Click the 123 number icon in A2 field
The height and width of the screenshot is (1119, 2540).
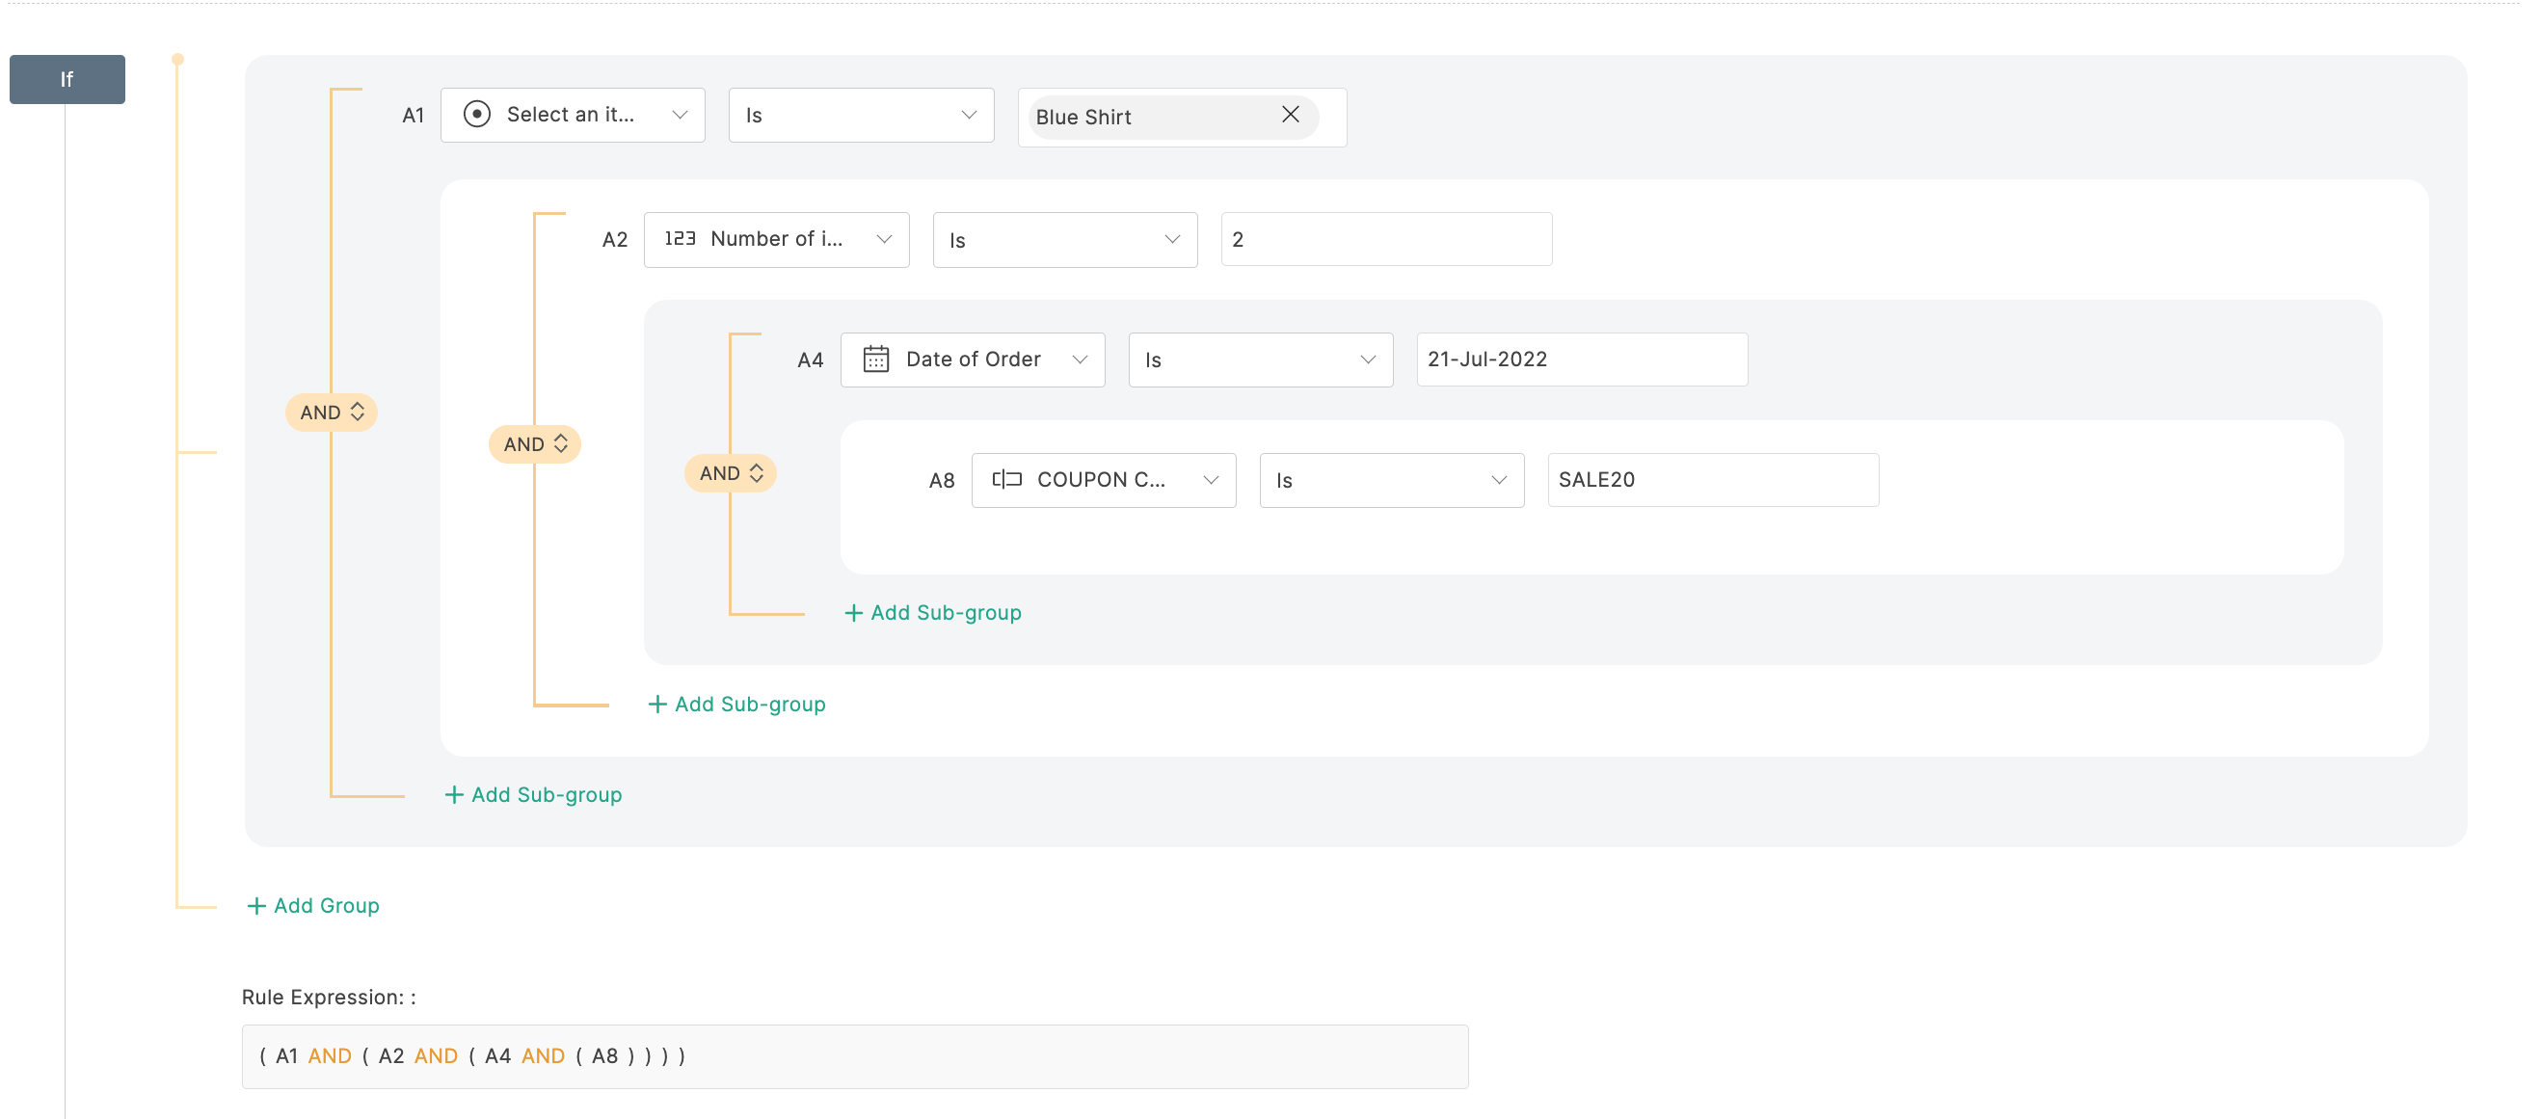(x=680, y=239)
